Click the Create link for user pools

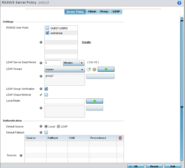tap(86, 42)
